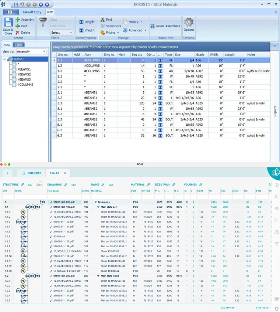Toggle Length metric/imperial units
The image size is (280, 312).
(87, 22)
